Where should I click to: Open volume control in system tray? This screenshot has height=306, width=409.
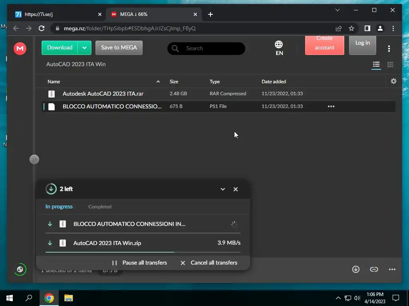[357, 298]
